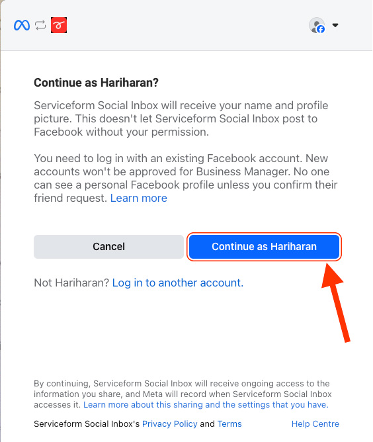Click the By continuing disclaimer text
373x442 pixels.
tap(183, 394)
